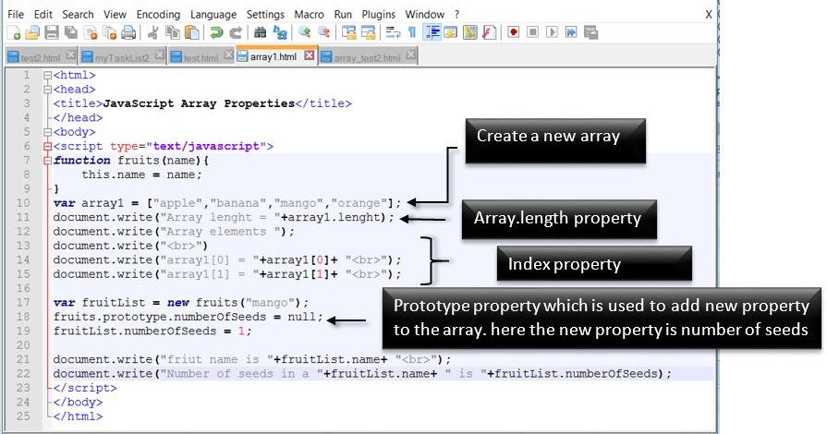Toggle show all characters pilcrow icon
Viewport: 827px width, 434px height.
pyautogui.click(x=412, y=32)
